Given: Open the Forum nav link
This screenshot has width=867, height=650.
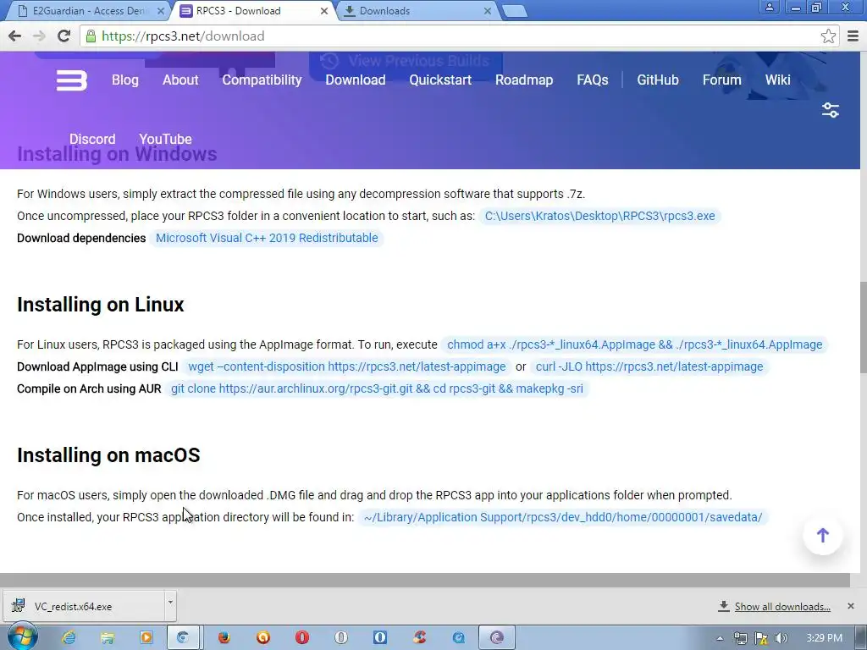Looking at the screenshot, I should [x=721, y=80].
